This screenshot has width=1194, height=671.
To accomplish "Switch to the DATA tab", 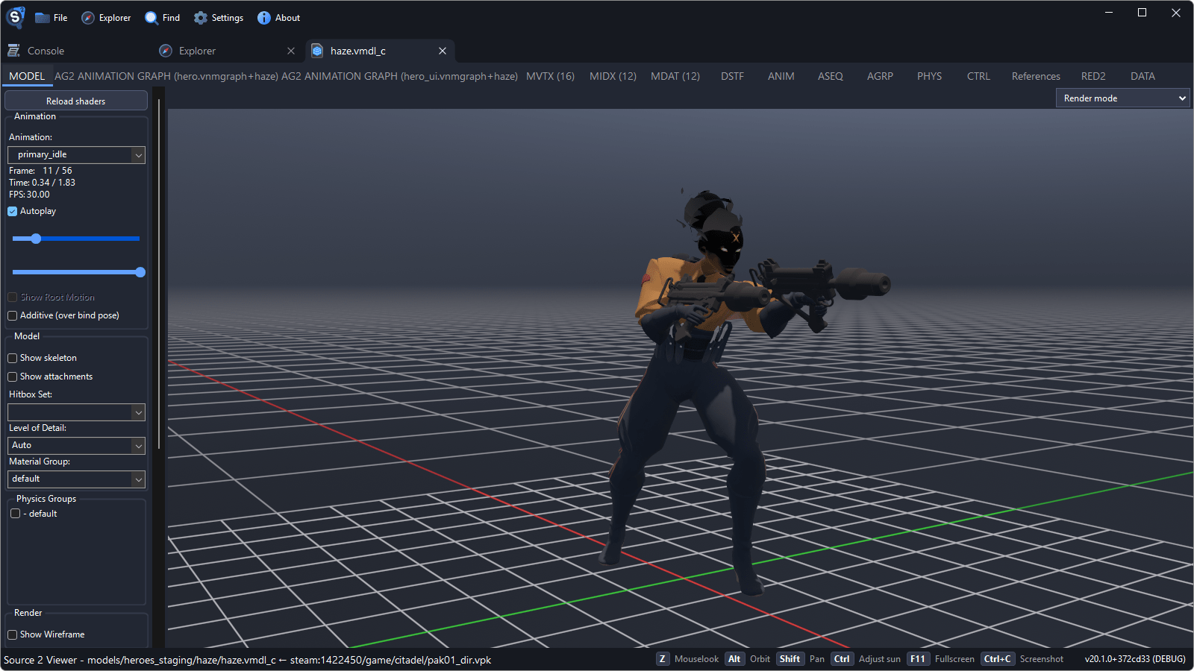I will click(1142, 76).
